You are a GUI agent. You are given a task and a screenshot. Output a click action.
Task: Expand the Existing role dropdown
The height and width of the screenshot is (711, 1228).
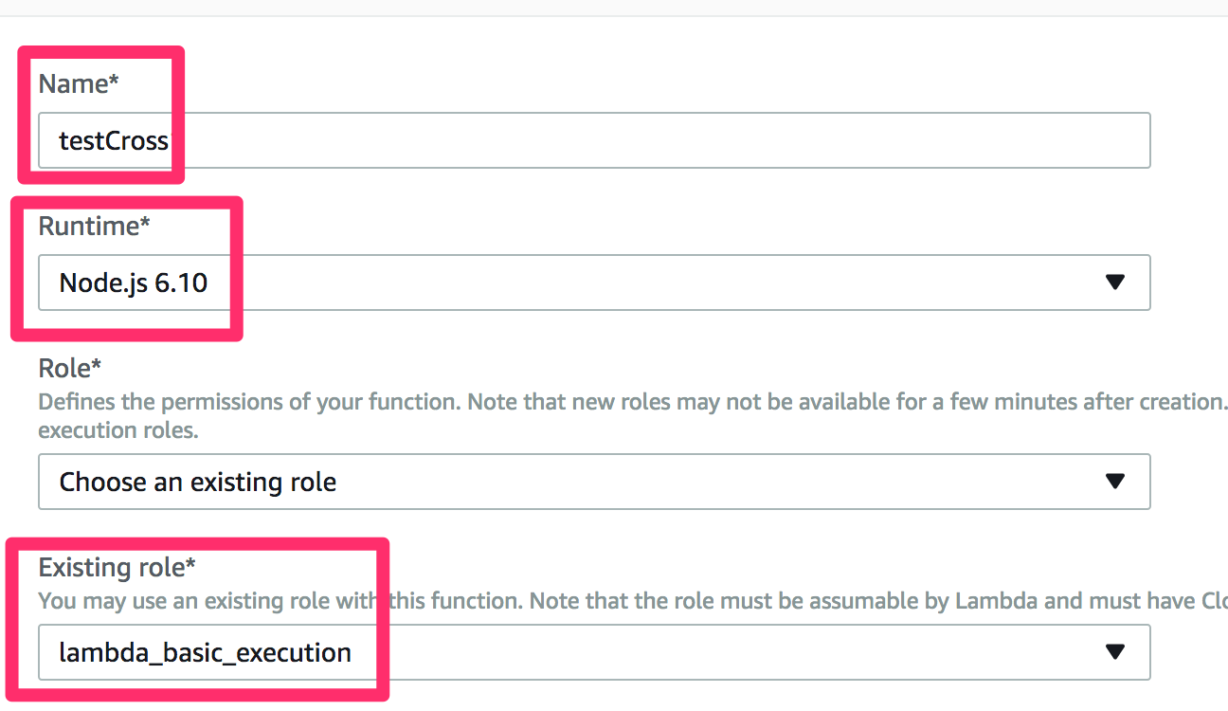tap(594, 652)
